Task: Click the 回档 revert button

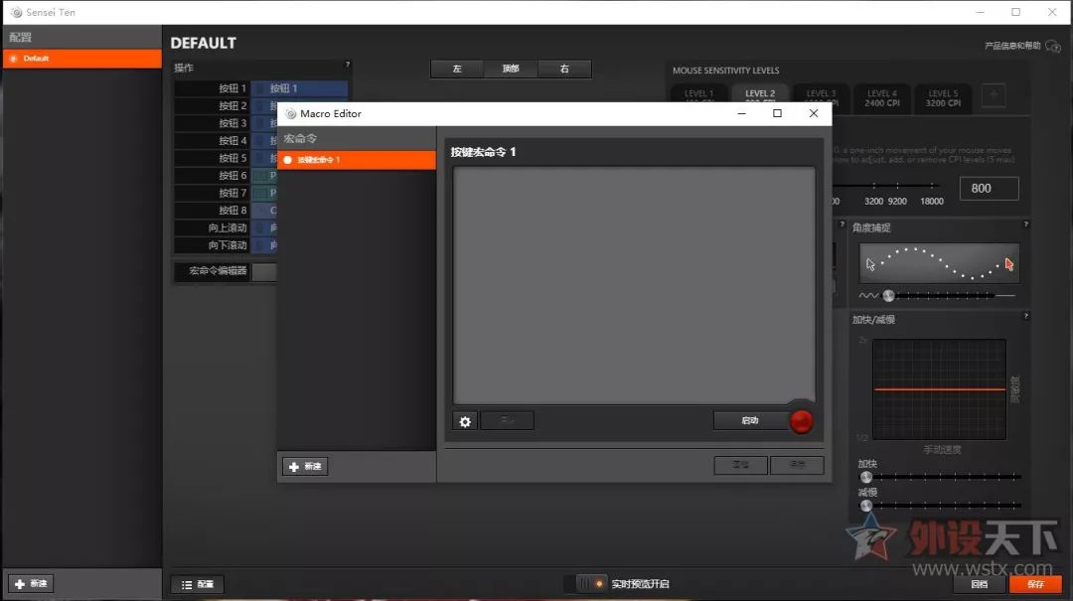Action: coord(980,584)
